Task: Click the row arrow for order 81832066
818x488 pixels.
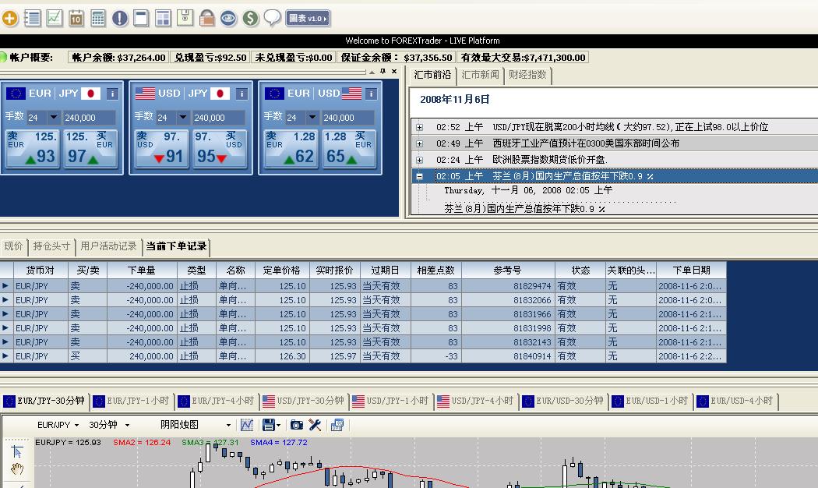Action: click(5, 300)
